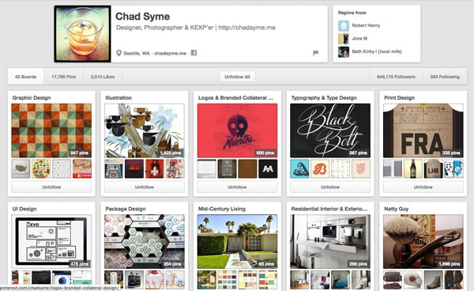The image size is (474, 291).
Task: View the 593 Following tab
Action: click(x=445, y=77)
